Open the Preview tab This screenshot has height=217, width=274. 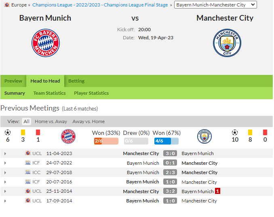click(x=13, y=81)
